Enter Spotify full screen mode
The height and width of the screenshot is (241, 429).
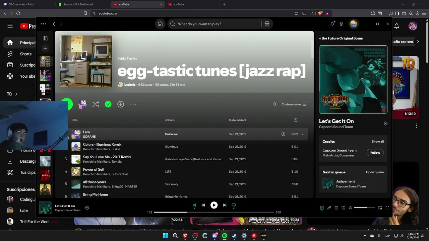click(387, 208)
